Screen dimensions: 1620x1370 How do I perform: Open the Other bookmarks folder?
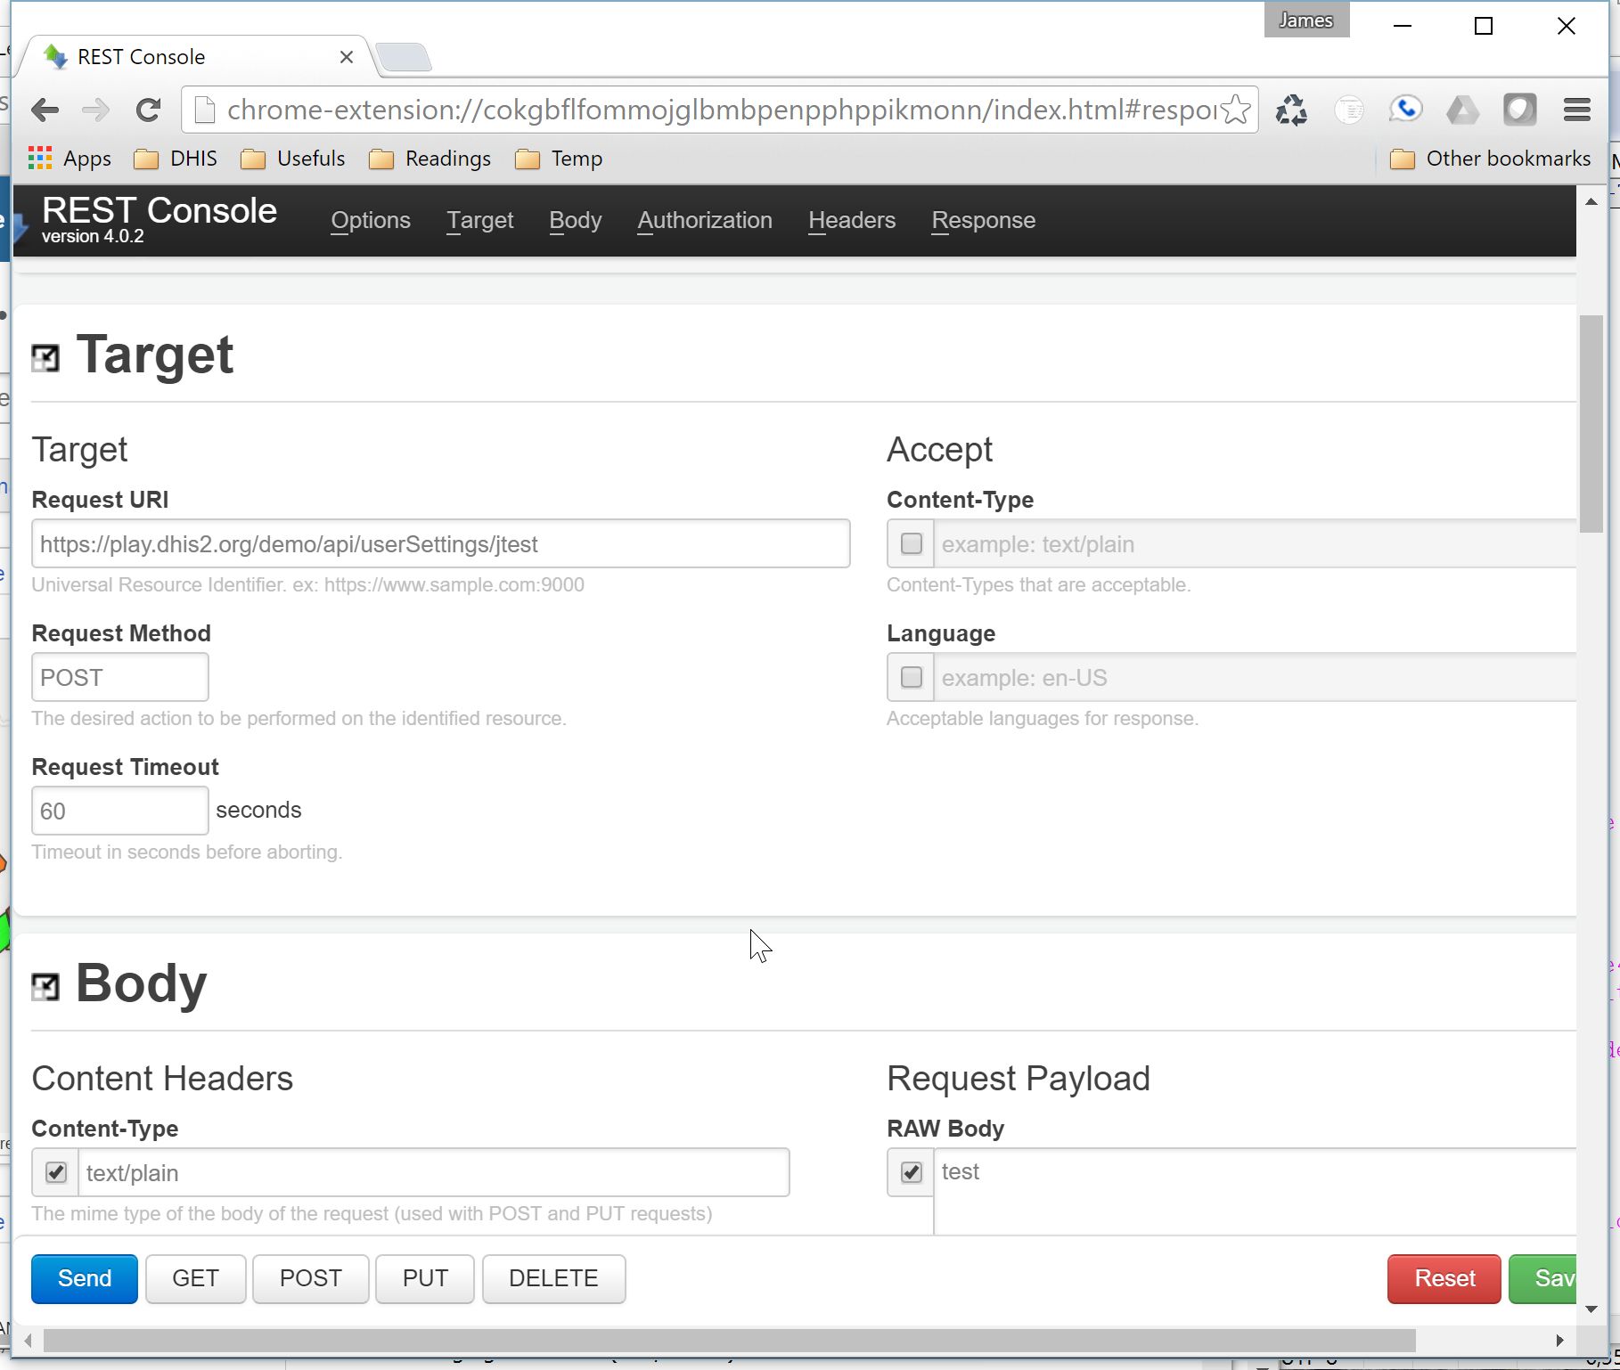coord(1491,159)
